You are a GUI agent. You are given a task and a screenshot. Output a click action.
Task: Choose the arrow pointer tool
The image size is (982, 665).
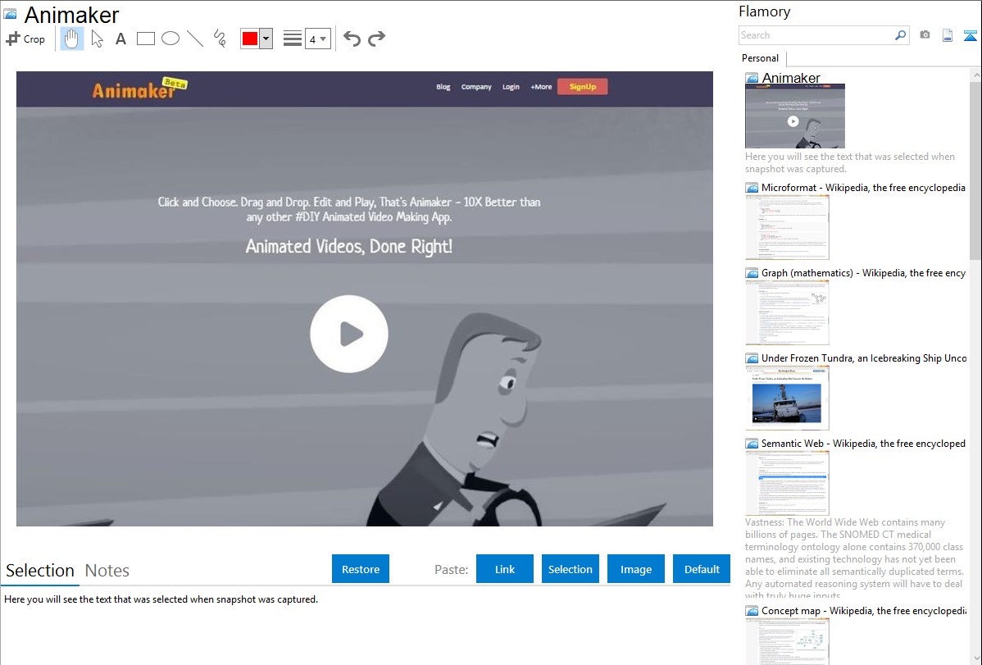(97, 39)
